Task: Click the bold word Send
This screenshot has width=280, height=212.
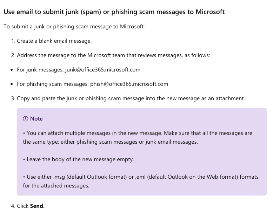Action: 36,206
